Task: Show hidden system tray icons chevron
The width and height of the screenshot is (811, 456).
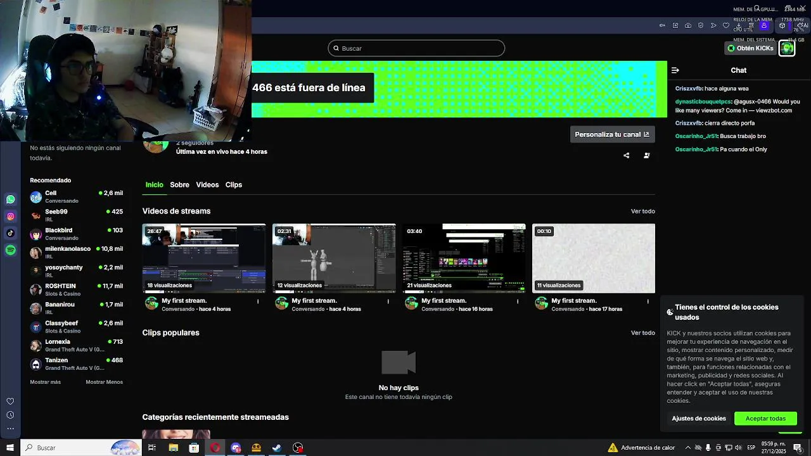Action: tap(688, 448)
